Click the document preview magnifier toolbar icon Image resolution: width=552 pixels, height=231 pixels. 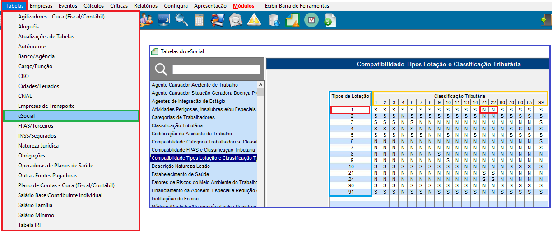coord(236,20)
